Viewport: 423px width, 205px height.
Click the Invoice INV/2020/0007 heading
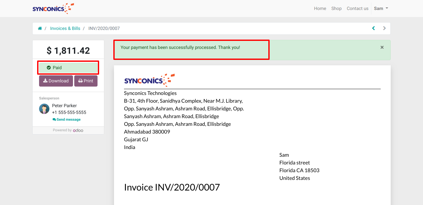[172, 187]
